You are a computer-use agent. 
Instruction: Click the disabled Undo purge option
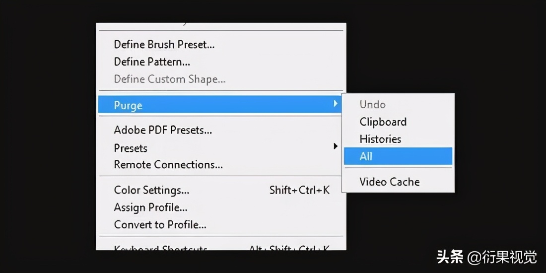372,105
